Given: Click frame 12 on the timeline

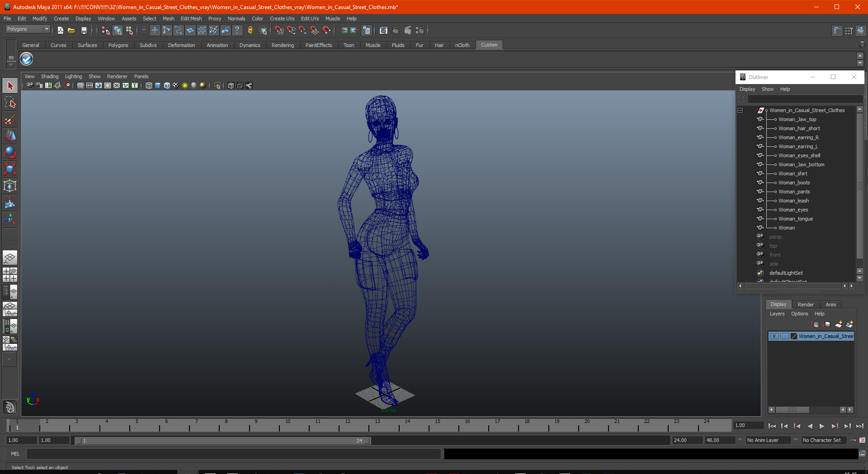Looking at the screenshot, I should (348, 425).
